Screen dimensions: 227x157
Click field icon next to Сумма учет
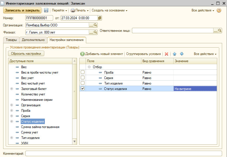click(x=17, y=132)
